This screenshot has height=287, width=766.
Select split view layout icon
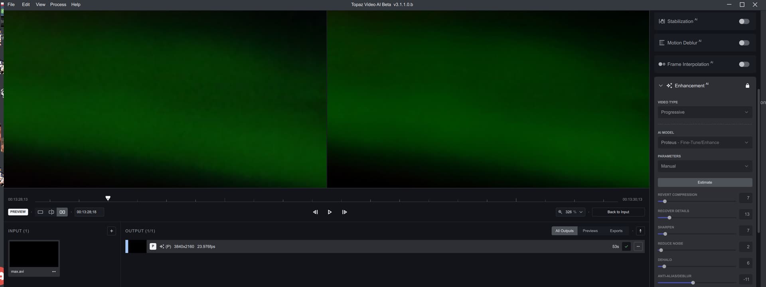click(51, 212)
